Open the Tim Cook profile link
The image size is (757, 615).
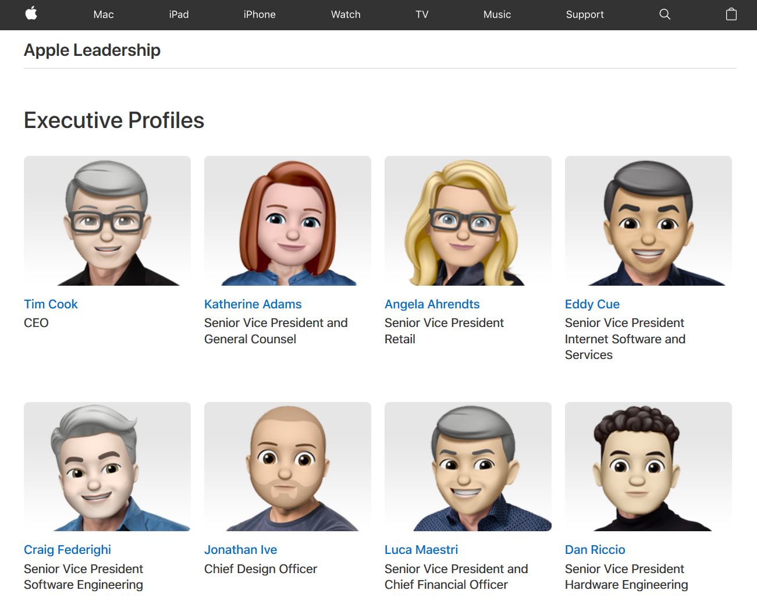click(x=51, y=304)
